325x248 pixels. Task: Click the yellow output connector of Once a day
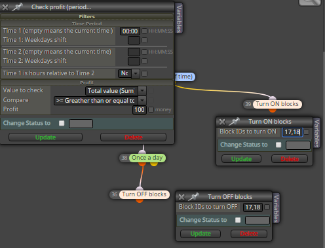[x=154, y=164]
